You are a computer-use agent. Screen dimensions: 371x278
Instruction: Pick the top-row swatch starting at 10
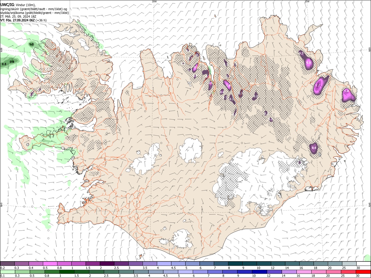pyautogui.click(x=263, y=264)
